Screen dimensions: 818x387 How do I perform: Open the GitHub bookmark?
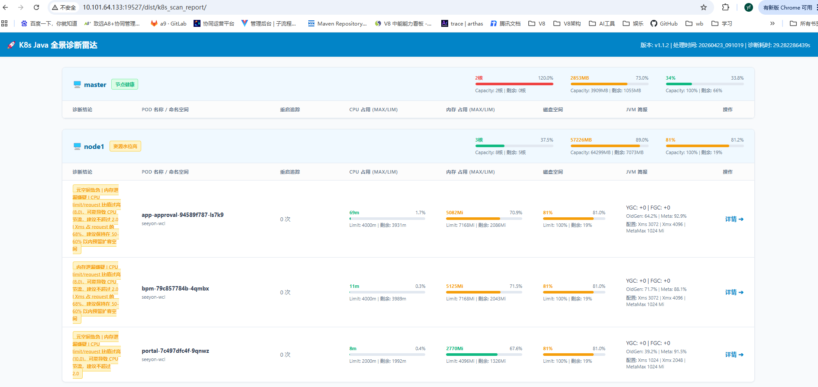(664, 23)
